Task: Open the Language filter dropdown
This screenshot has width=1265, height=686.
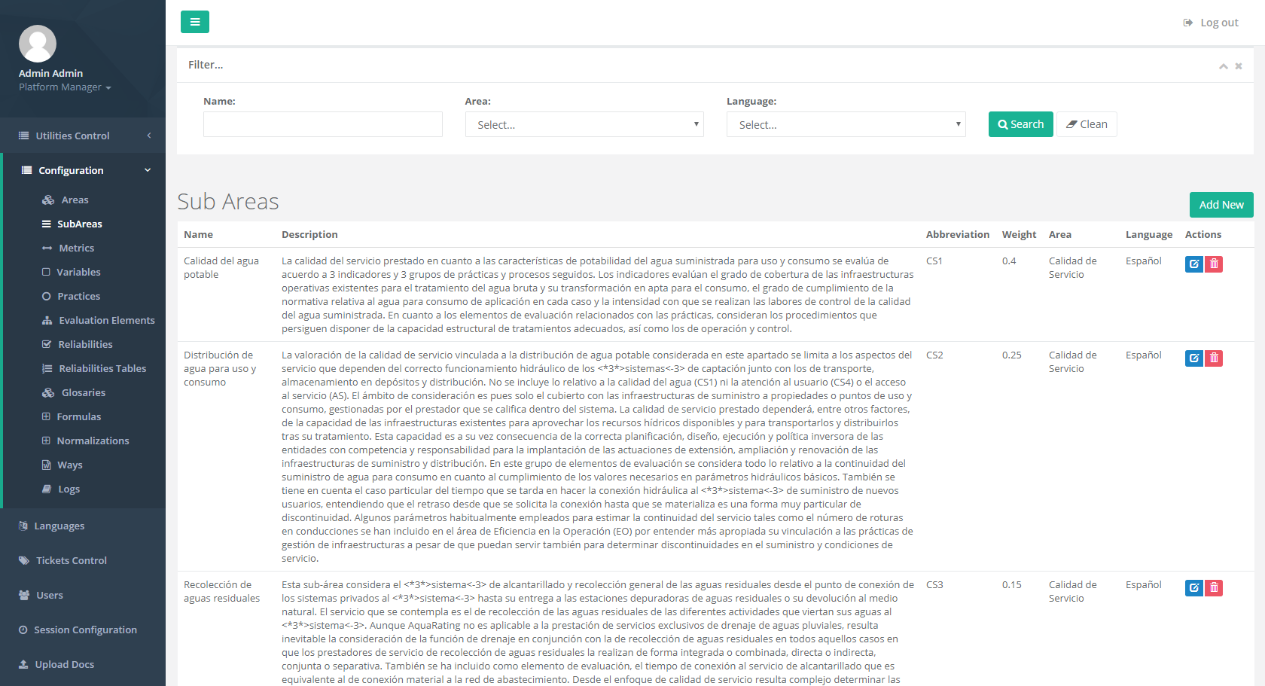Action: pyautogui.click(x=846, y=124)
